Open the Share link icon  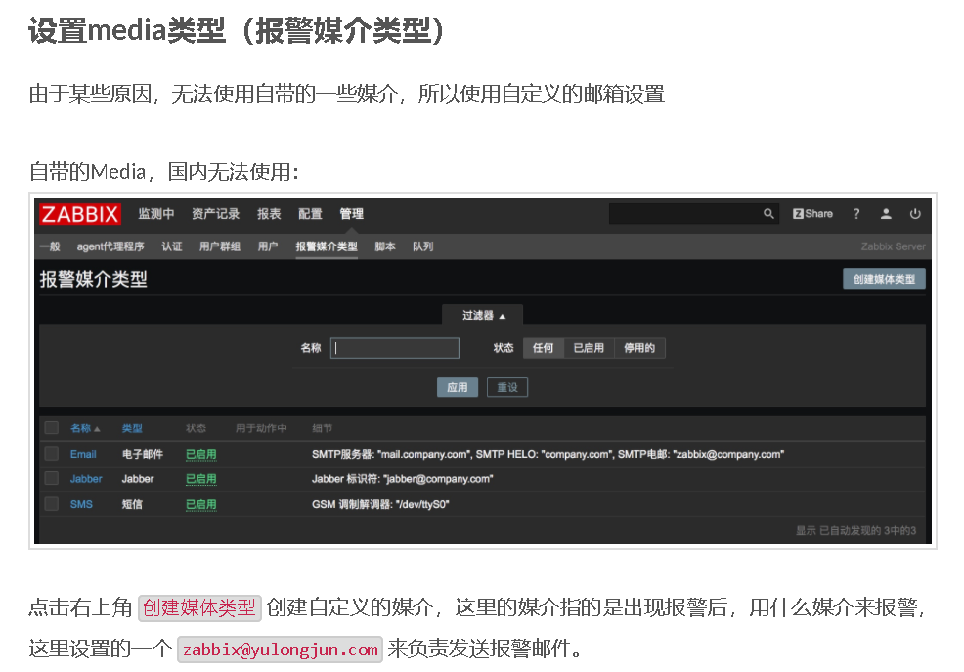pyautogui.click(x=812, y=214)
